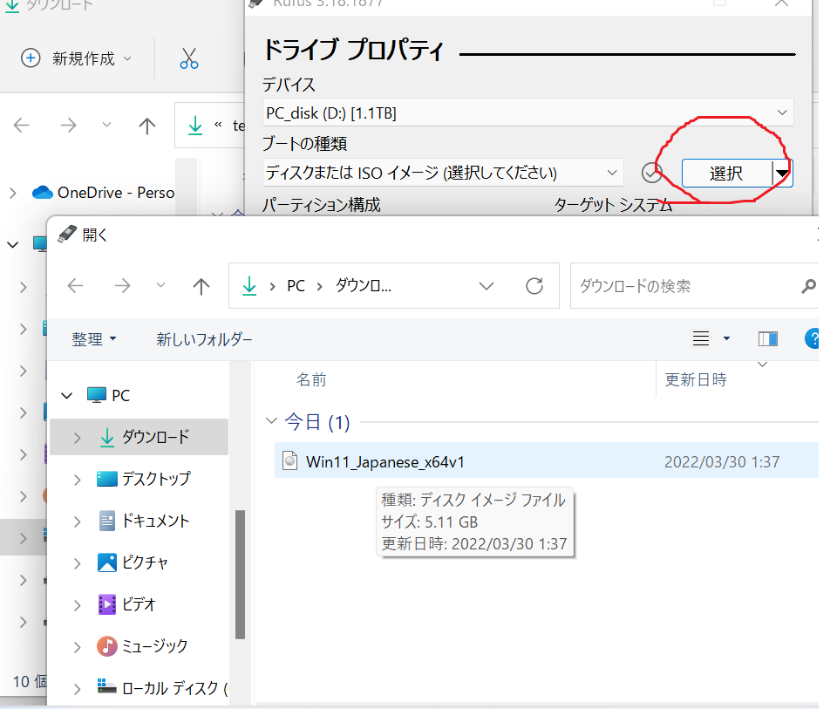Click 新しいフォルダー button
This screenshot has width=837, height=709.
(204, 339)
